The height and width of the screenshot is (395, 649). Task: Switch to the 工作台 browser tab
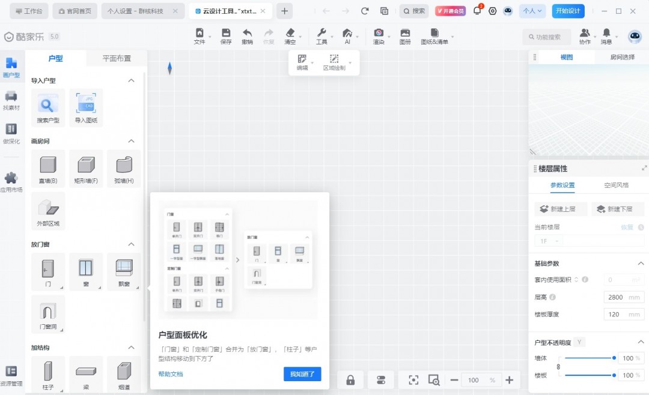[29, 11]
